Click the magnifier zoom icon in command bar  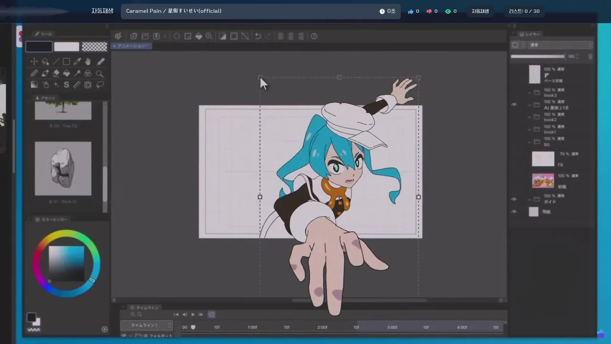click(x=209, y=36)
